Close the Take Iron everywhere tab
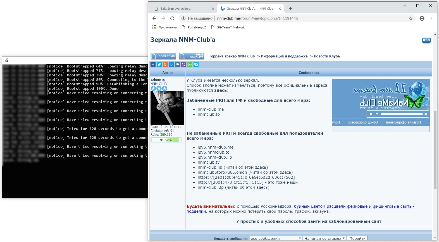Screen dimensions: 439x242 pyautogui.click(x=213, y=9)
